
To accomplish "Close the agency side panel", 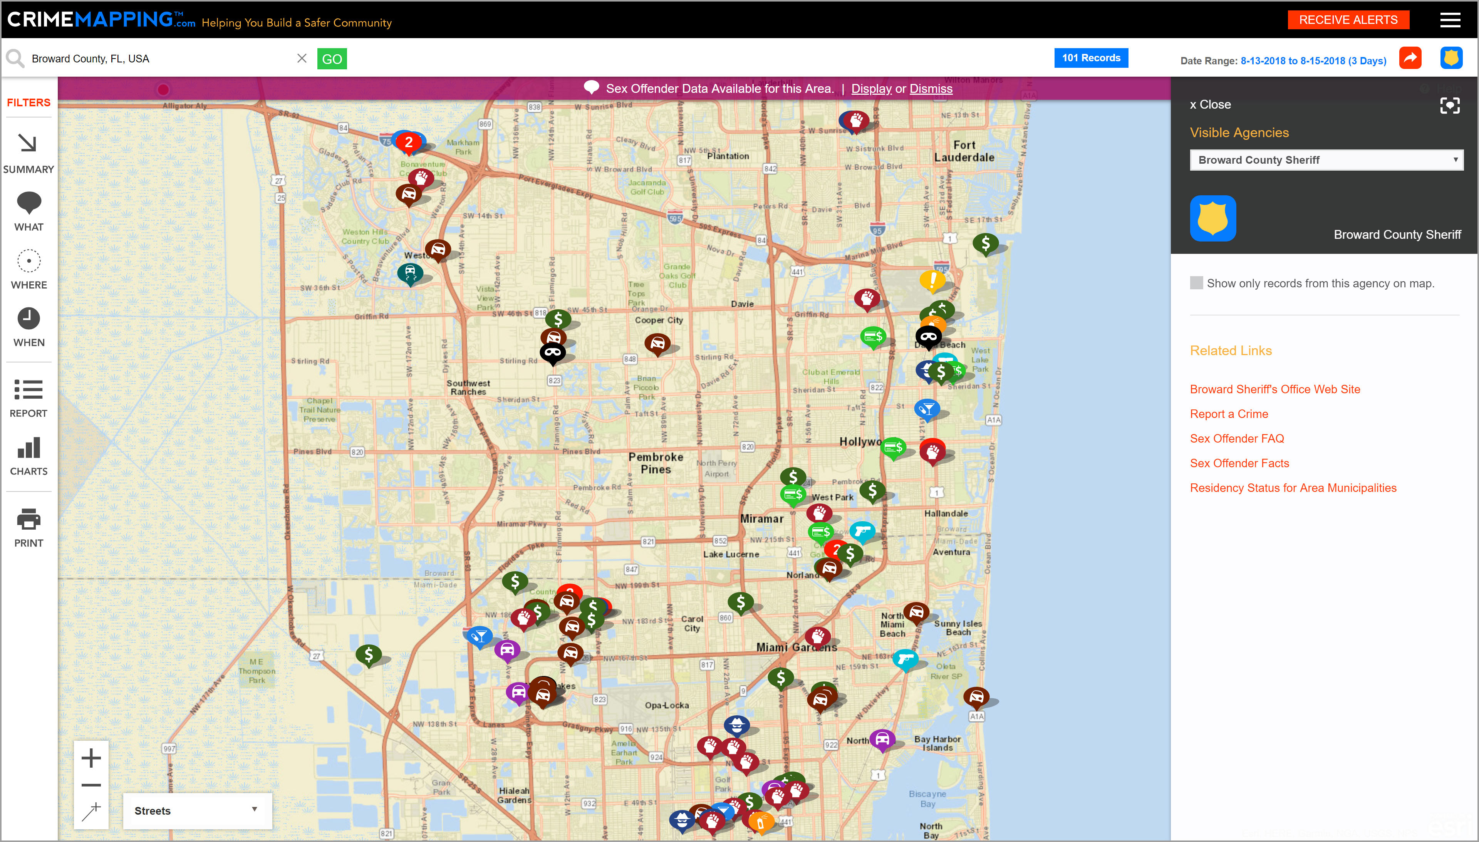I will [x=1210, y=105].
